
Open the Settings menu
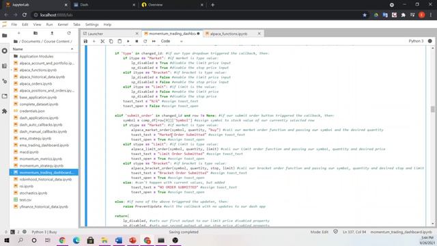click(92, 25)
